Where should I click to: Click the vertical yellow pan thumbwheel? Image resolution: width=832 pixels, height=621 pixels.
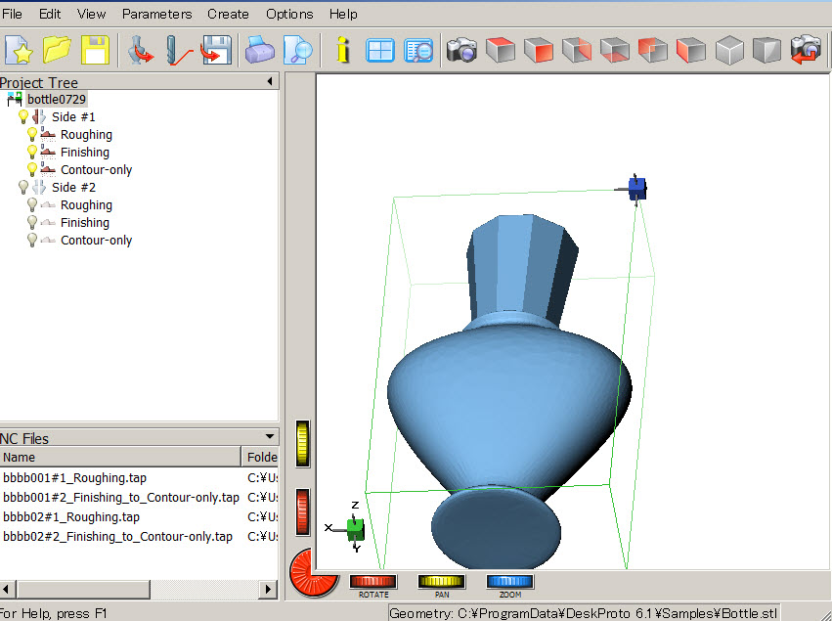tap(302, 444)
